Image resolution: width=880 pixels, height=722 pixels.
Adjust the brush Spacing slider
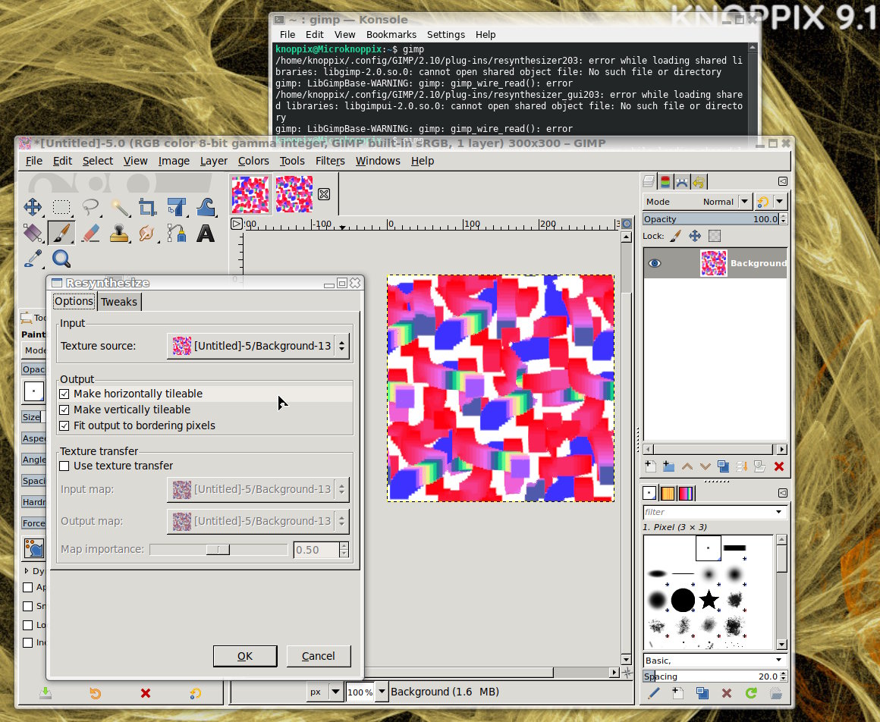click(x=711, y=676)
